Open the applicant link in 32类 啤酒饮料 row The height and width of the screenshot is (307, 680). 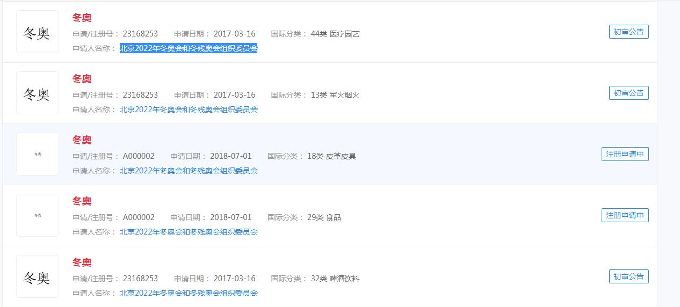tap(189, 293)
